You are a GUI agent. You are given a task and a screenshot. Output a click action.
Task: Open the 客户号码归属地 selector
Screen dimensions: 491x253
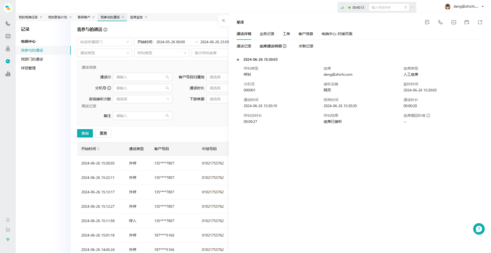(x=217, y=77)
